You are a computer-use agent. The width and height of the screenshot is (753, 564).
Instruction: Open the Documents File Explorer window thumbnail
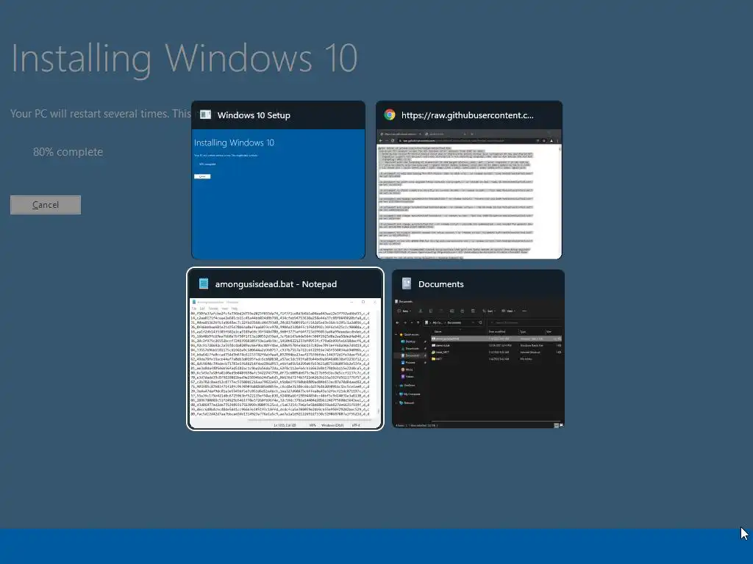point(478,349)
